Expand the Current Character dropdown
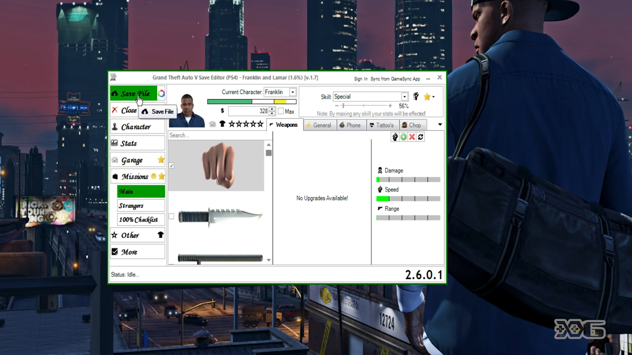Screen dimensions: 632x355 point(293,92)
